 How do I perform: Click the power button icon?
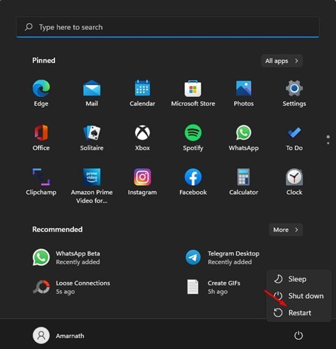point(298,336)
